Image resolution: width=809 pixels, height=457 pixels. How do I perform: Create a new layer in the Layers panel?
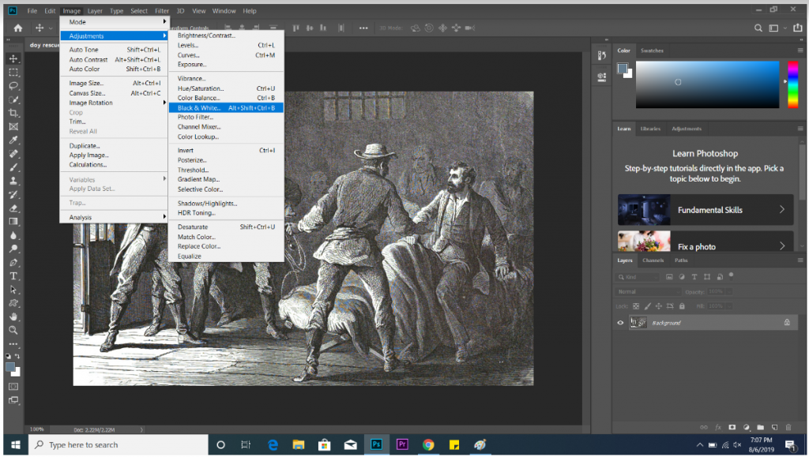pyautogui.click(x=774, y=425)
